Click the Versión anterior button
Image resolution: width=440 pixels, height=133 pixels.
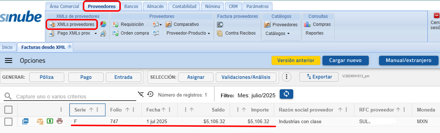tap(296, 60)
